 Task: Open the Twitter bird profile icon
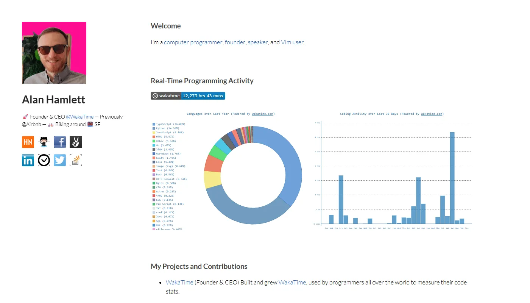[60, 160]
